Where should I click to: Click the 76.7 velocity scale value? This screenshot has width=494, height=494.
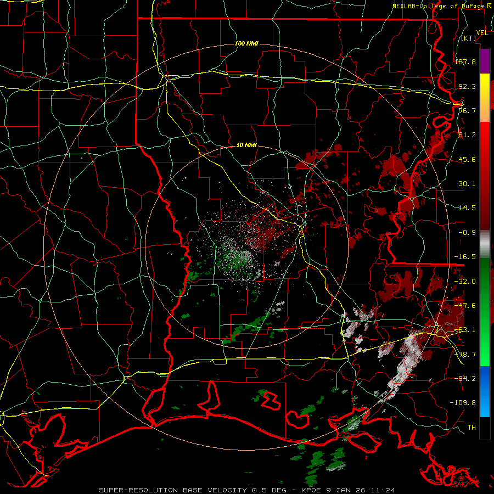click(x=467, y=110)
